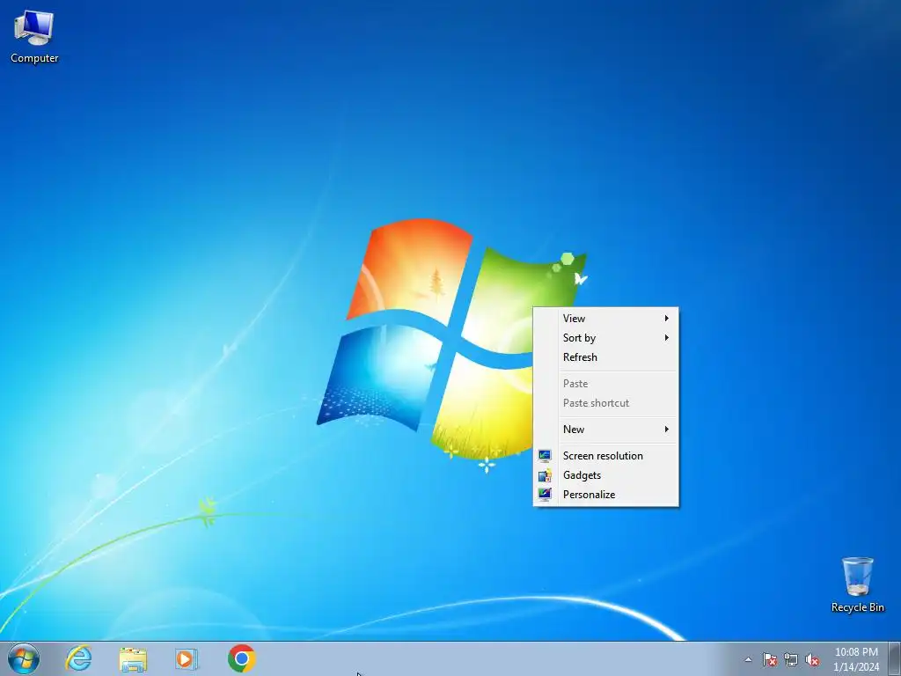The image size is (901, 676).
Task: Select the Recycle Bin desktop icon
Action: click(857, 584)
